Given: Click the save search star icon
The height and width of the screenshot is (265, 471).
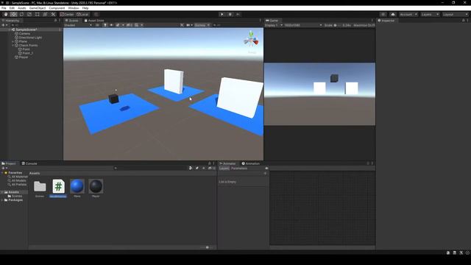Looking at the screenshot, I should tap(204, 168).
